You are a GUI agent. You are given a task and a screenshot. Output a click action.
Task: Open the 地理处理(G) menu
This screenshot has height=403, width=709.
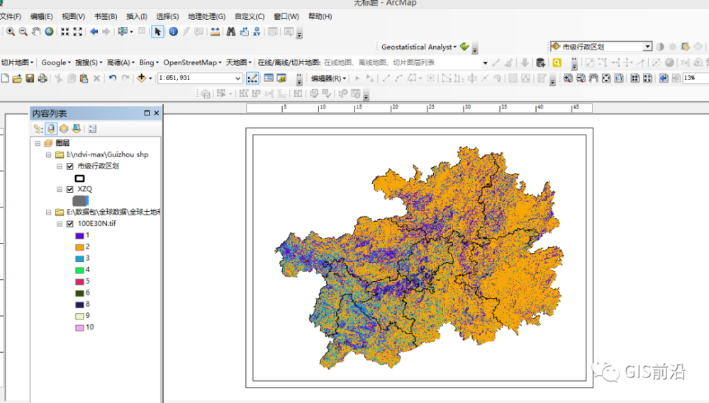pos(206,16)
